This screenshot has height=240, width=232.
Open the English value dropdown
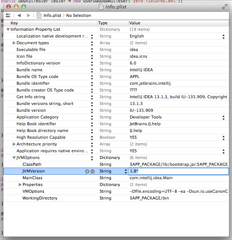(x=223, y=37)
